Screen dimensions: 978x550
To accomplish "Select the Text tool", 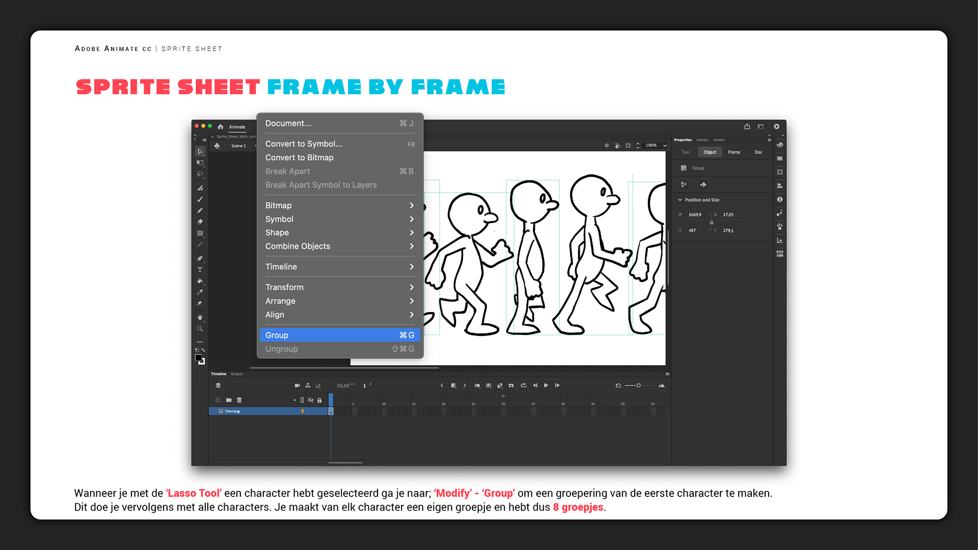I will (x=200, y=269).
